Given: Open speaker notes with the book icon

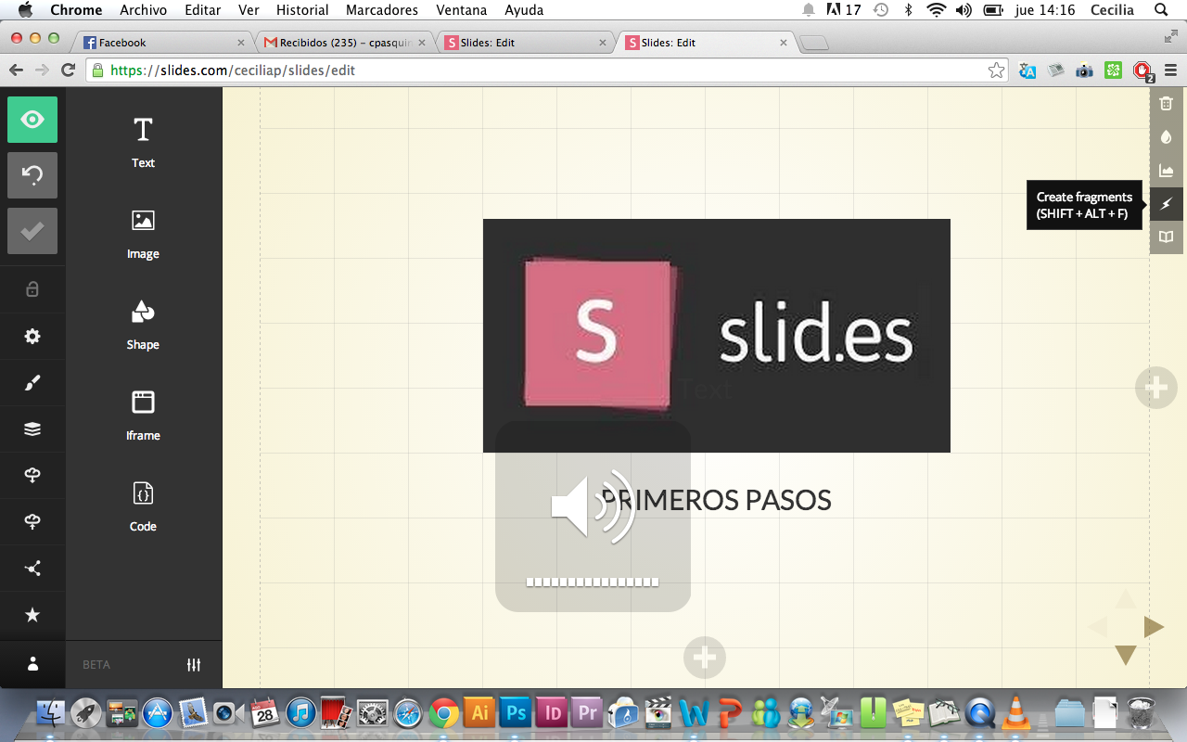Looking at the screenshot, I should tap(1167, 237).
